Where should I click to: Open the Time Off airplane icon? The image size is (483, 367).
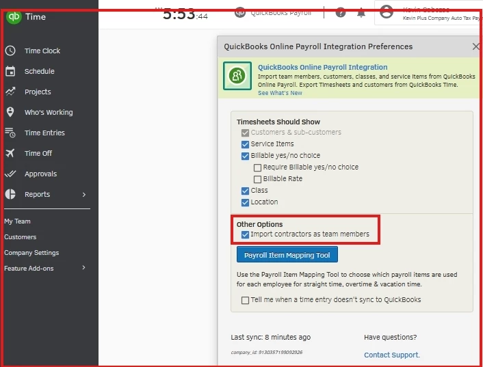point(10,153)
